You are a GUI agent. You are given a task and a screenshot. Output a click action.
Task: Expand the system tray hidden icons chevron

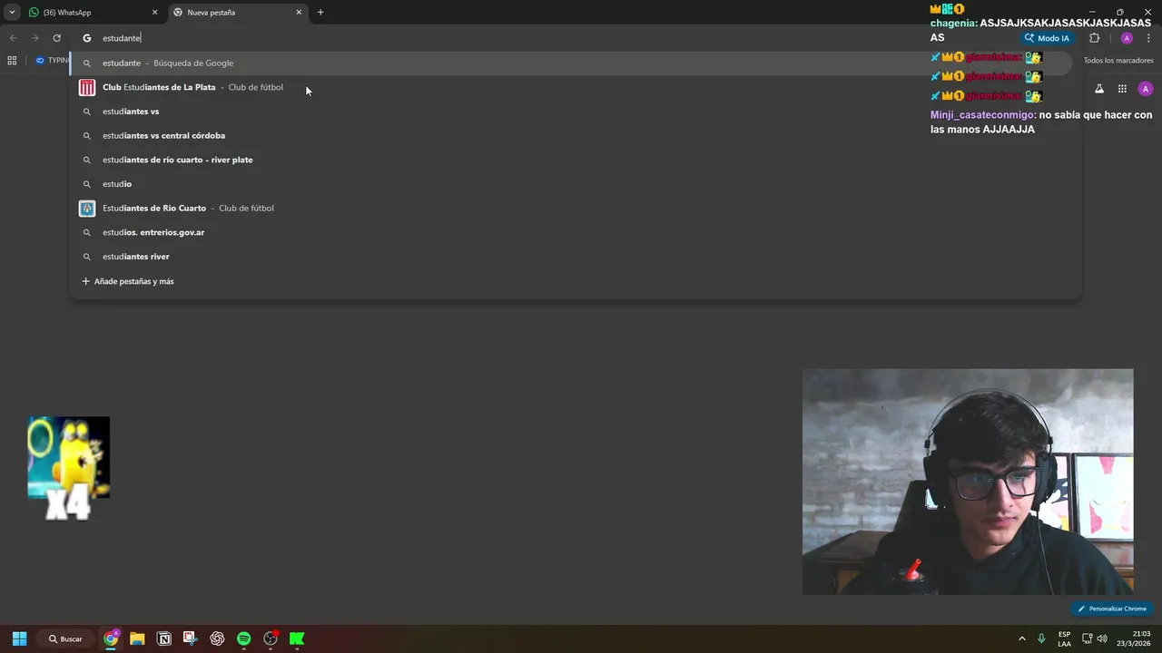(1021, 638)
